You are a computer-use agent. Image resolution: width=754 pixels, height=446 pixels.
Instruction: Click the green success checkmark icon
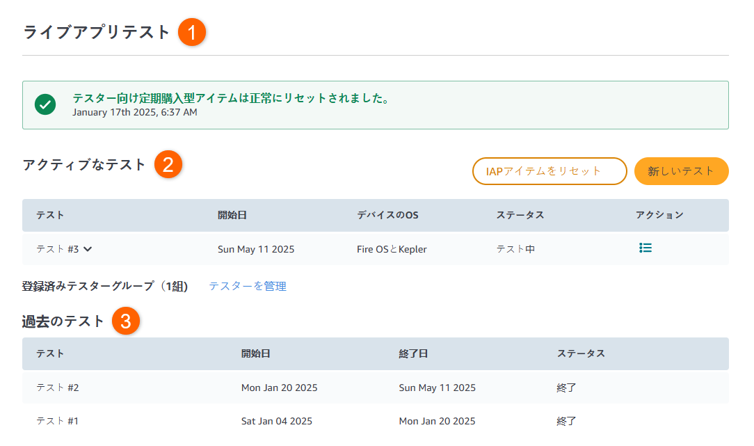pyautogui.click(x=45, y=105)
